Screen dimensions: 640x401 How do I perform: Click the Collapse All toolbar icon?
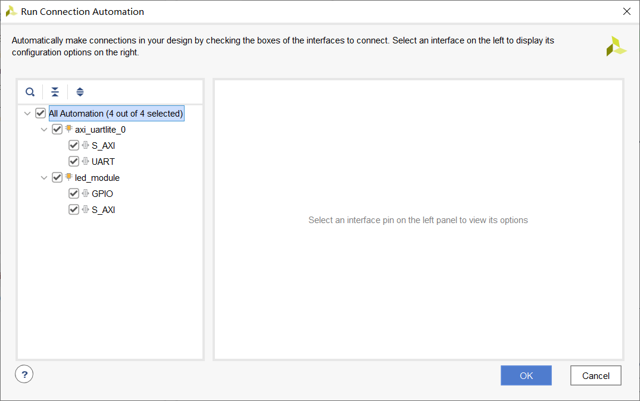pyautogui.click(x=55, y=92)
